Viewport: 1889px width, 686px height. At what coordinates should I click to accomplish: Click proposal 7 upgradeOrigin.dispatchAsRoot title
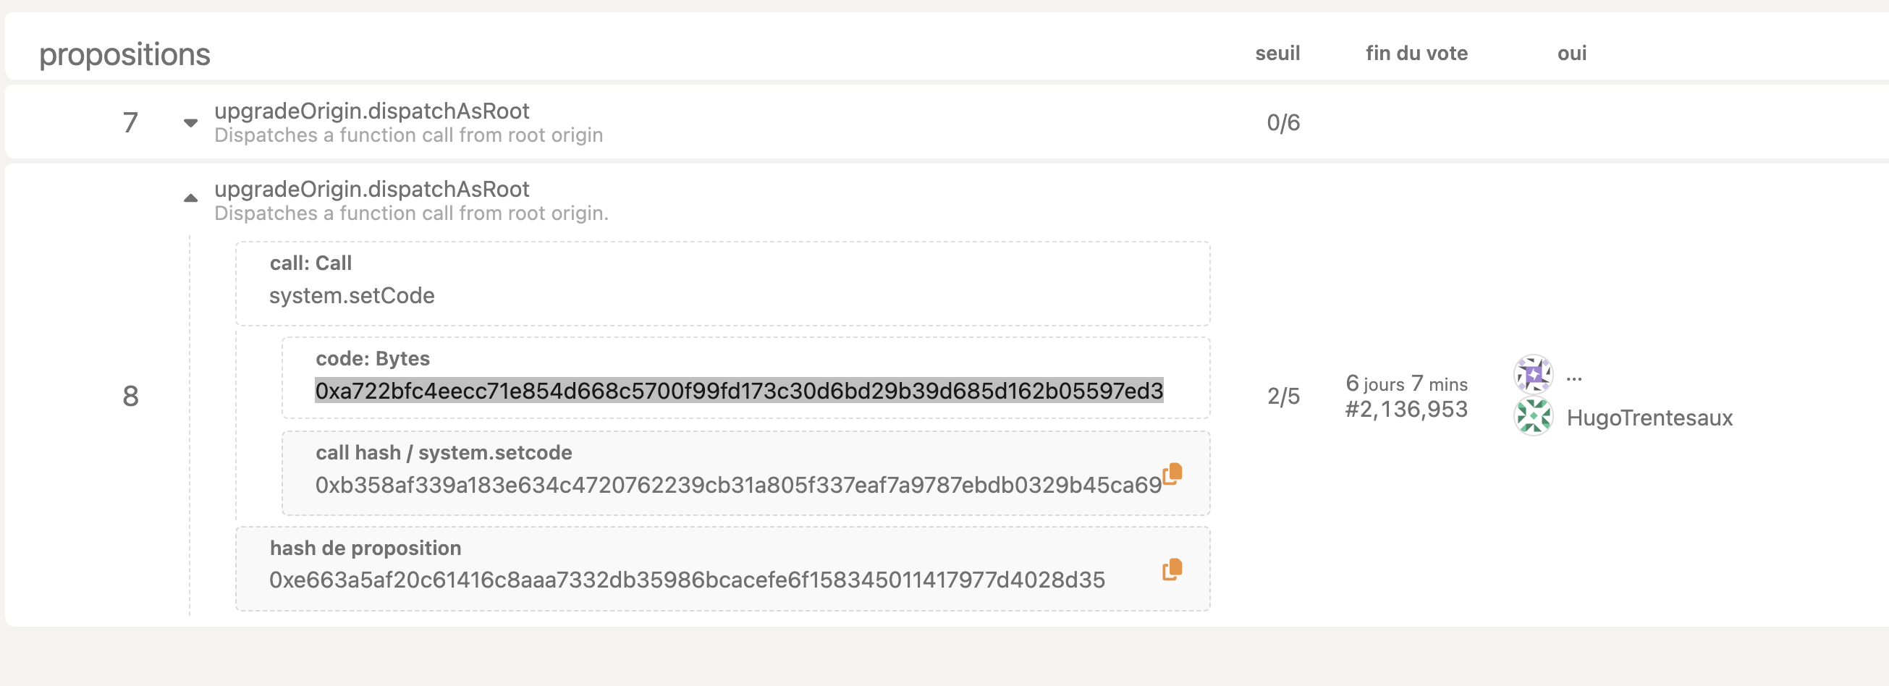371,111
